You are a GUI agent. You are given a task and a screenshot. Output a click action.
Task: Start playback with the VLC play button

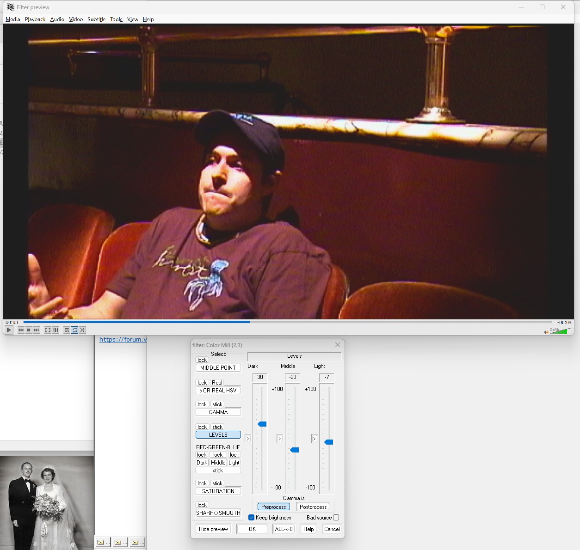[x=9, y=330]
